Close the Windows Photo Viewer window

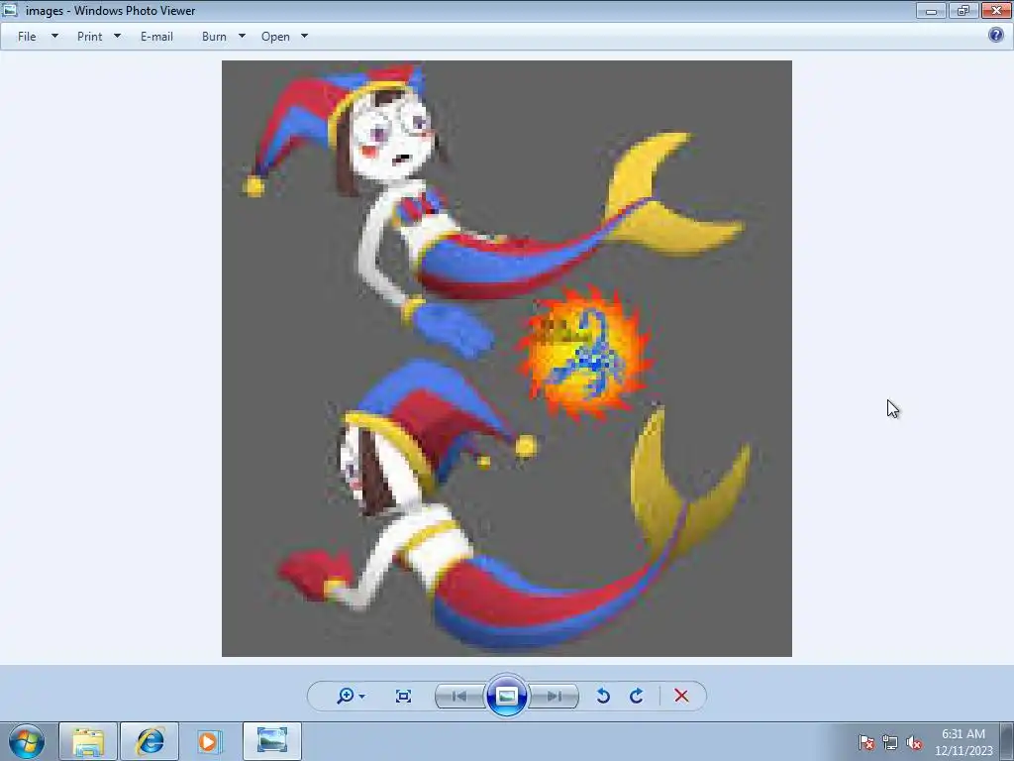pos(996,10)
